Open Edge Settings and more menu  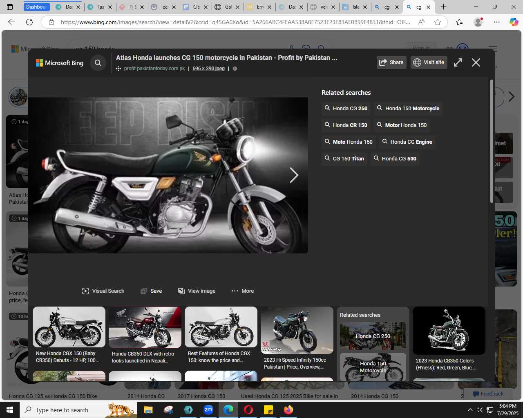(496, 22)
